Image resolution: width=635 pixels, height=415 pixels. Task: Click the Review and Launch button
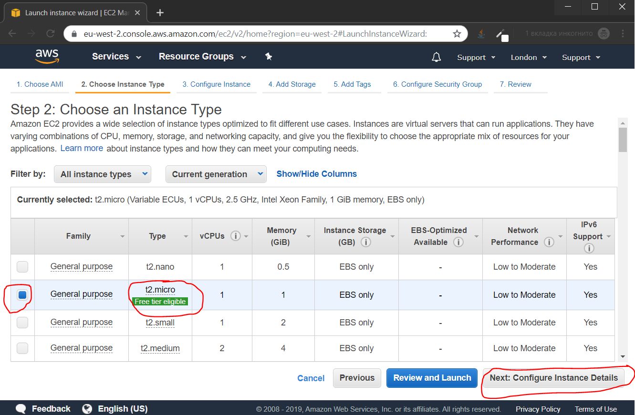click(x=431, y=378)
